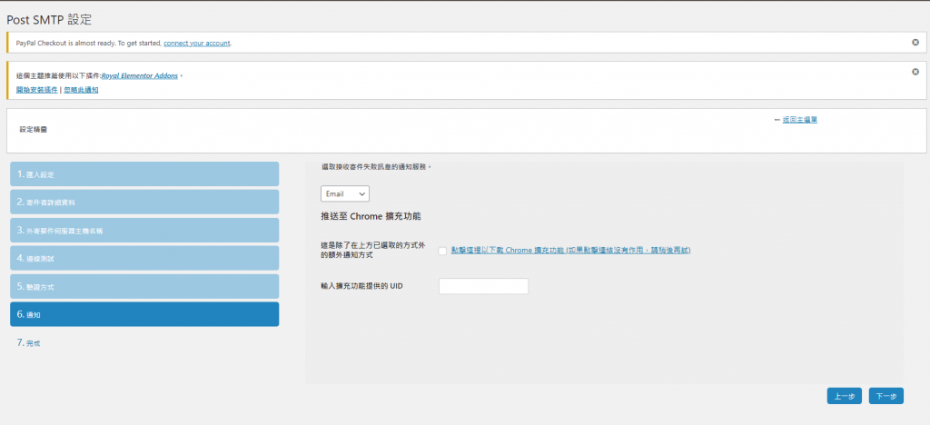Screen dimensions: 930x425
Task: Click the 推送至 Chrome 擴充功能 heading
Action: (371, 217)
